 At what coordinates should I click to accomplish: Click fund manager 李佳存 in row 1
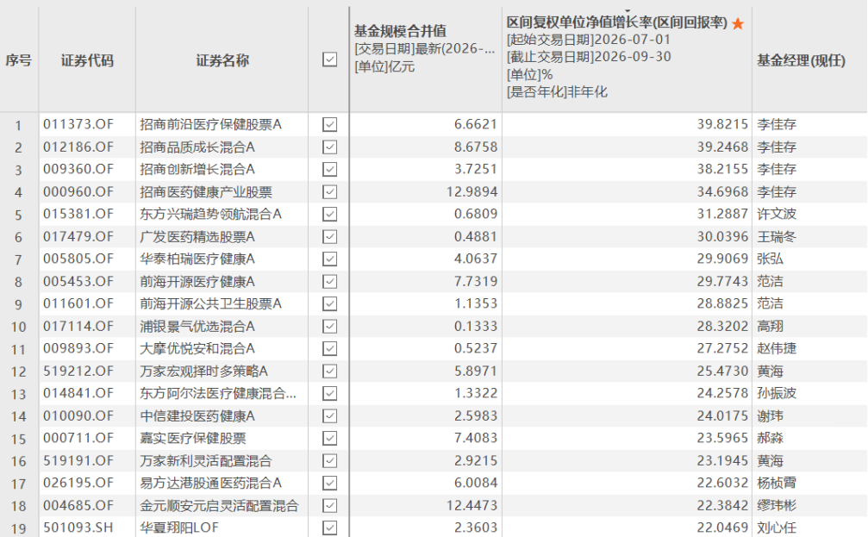(777, 125)
